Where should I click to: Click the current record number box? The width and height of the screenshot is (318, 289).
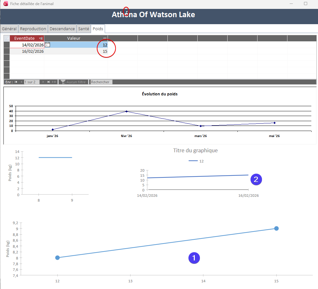[32, 82]
